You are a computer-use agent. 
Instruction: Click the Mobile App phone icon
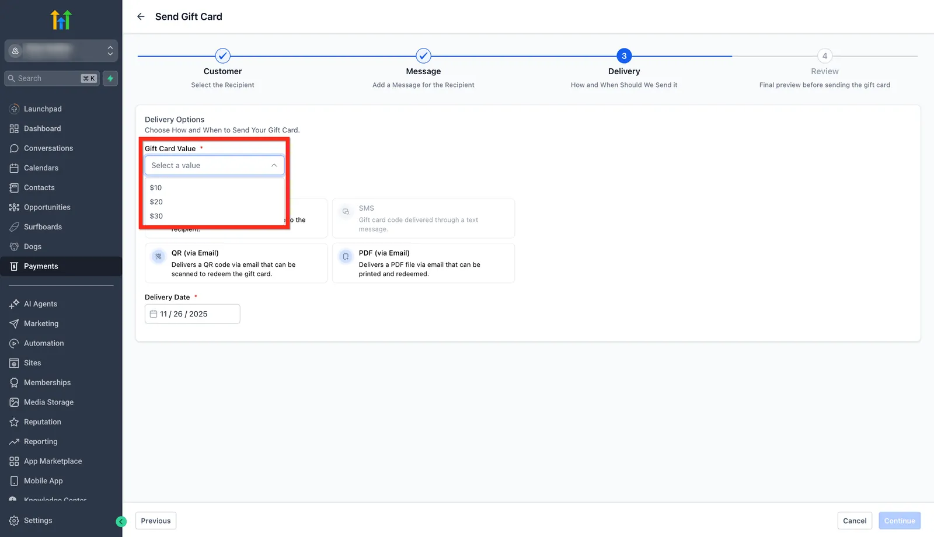click(x=14, y=481)
